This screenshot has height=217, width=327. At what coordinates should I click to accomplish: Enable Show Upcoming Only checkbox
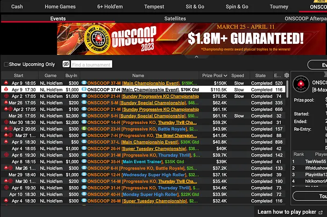[x=6, y=64]
